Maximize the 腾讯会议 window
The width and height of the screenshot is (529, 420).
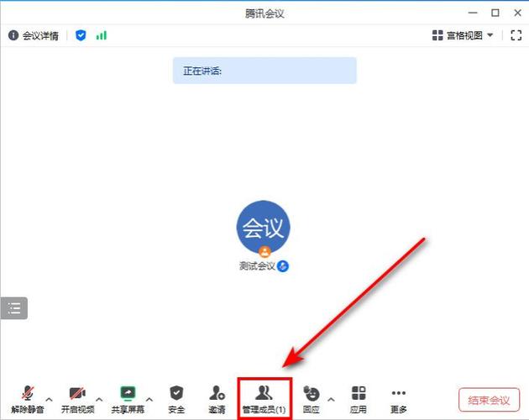pyautogui.click(x=495, y=13)
